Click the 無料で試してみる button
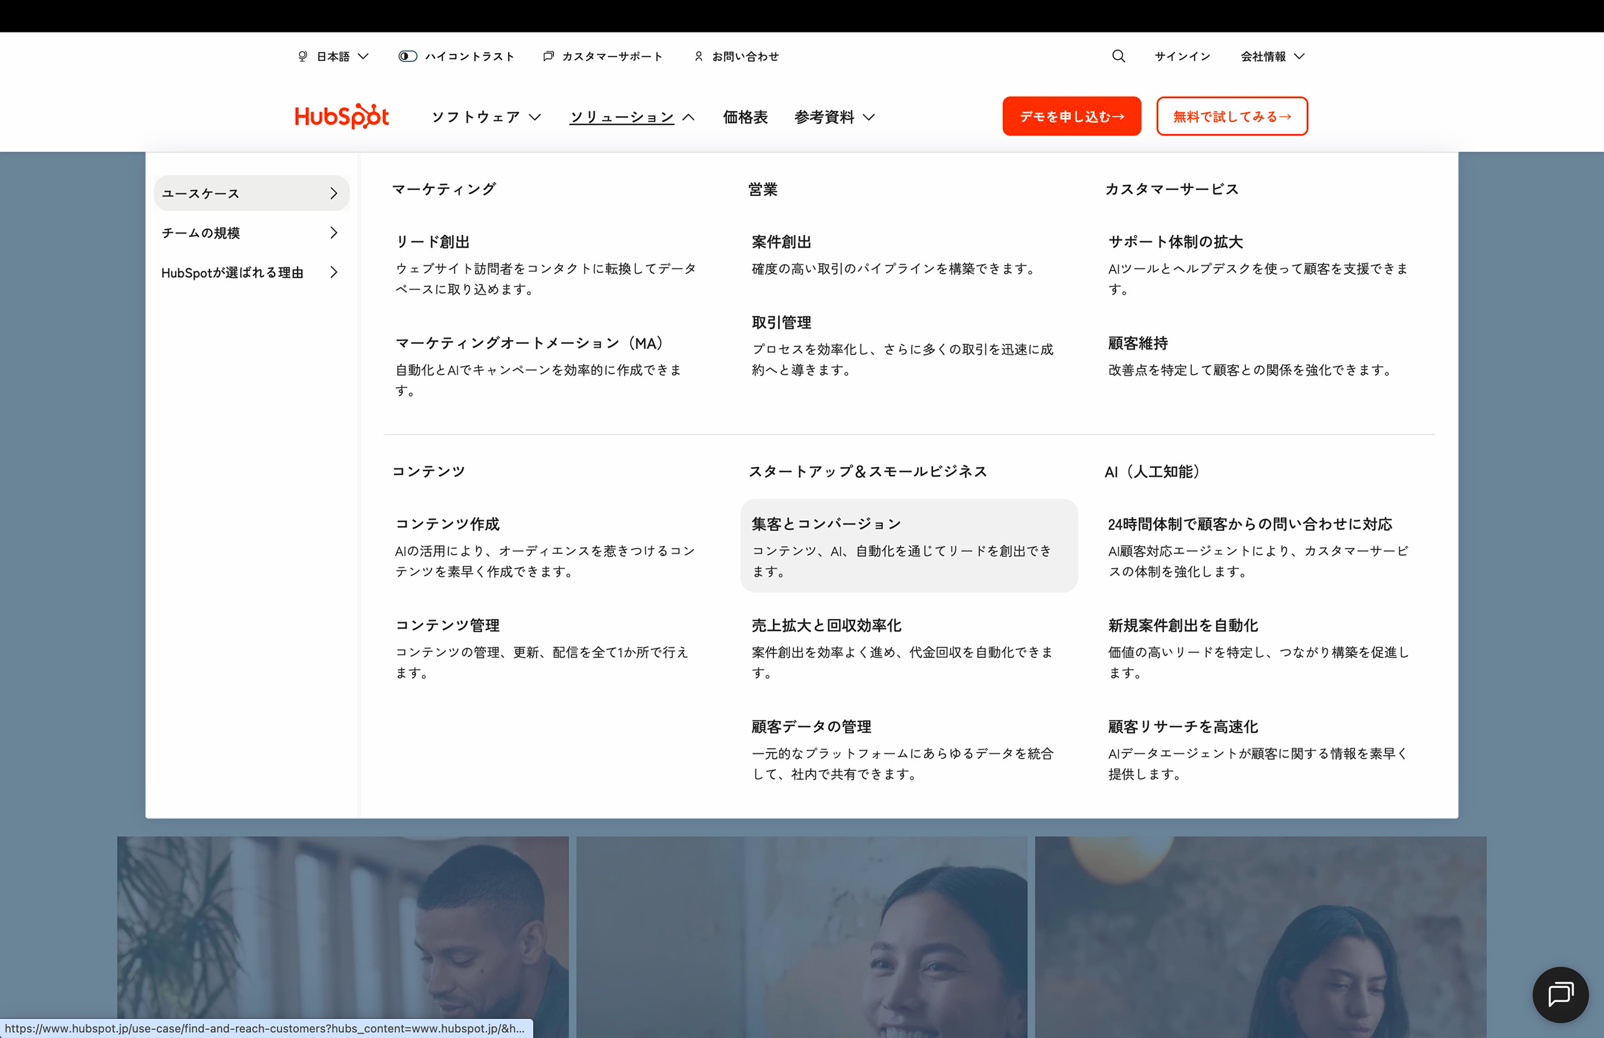1604x1038 pixels. pos(1232,116)
